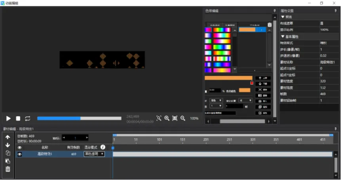Open the gradient type dropdown in color editor
This screenshot has height=180, width=341.
tap(216, 100)
